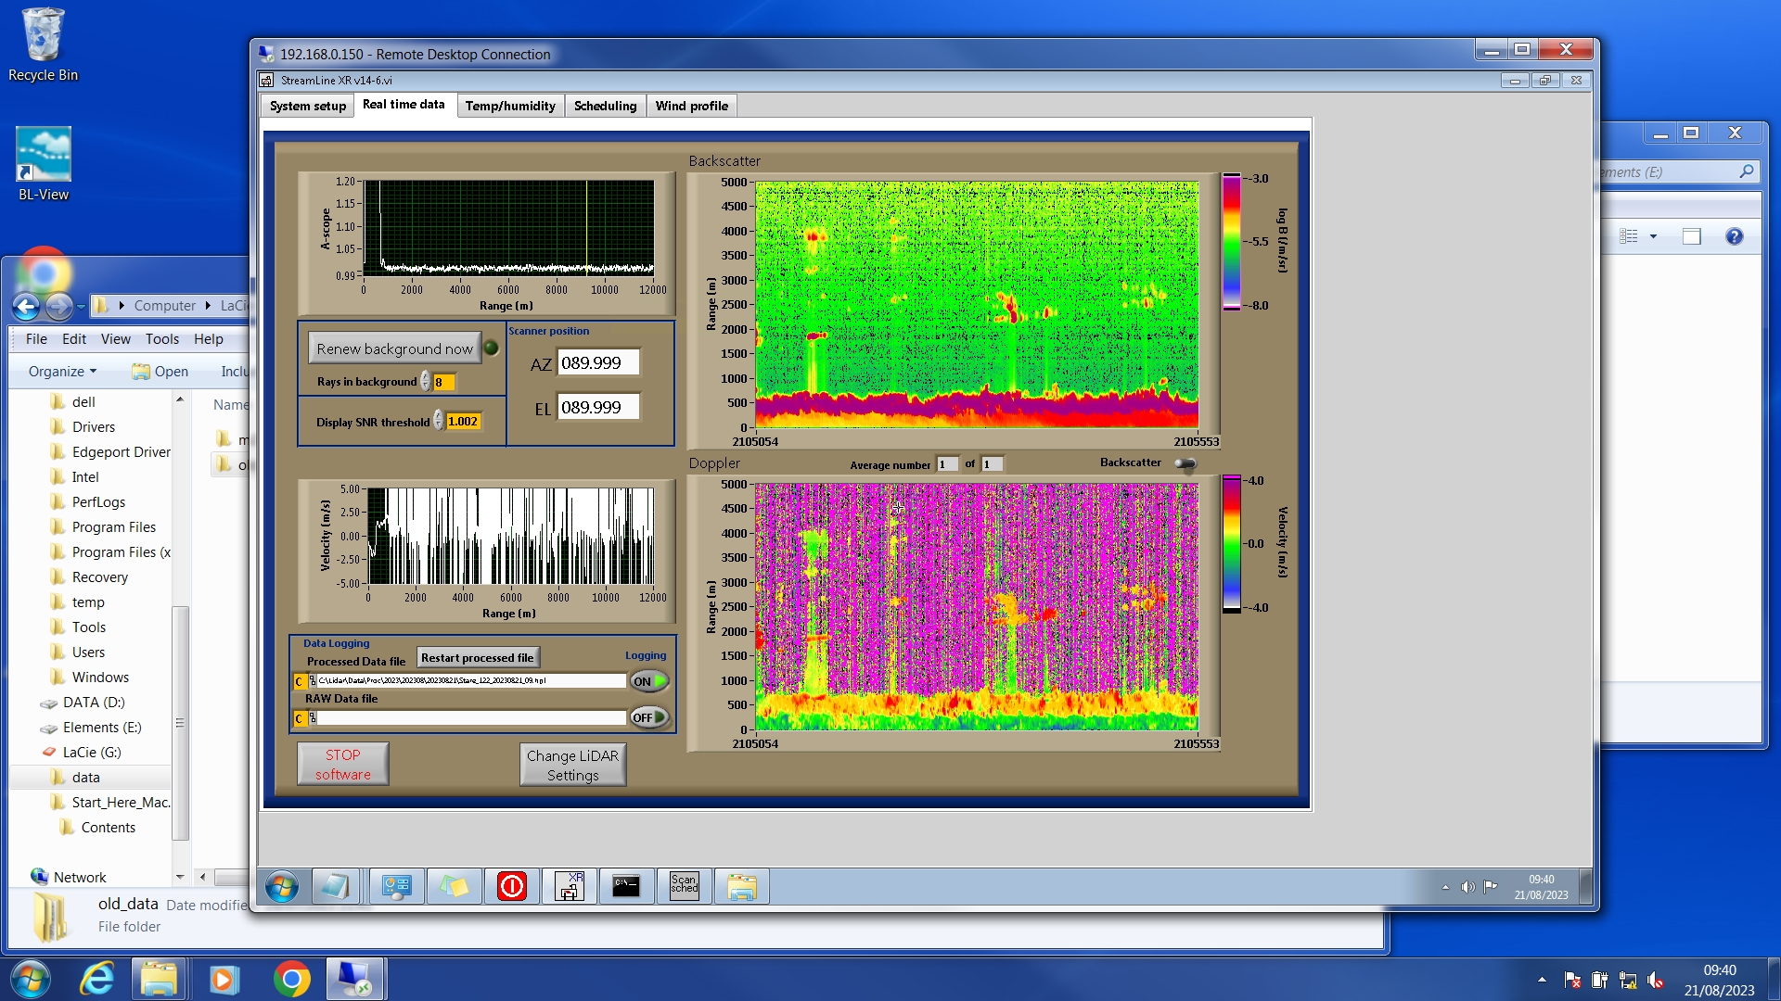
Task: Click the red power taskbar icon
Action: (511, 886)
